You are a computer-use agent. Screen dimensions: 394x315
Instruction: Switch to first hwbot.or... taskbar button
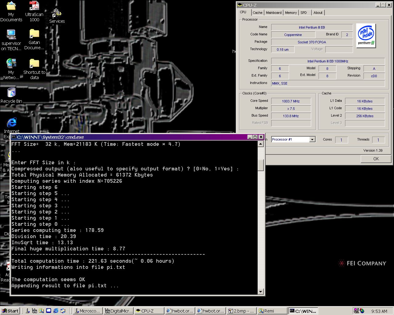click(x=180, y=311)
